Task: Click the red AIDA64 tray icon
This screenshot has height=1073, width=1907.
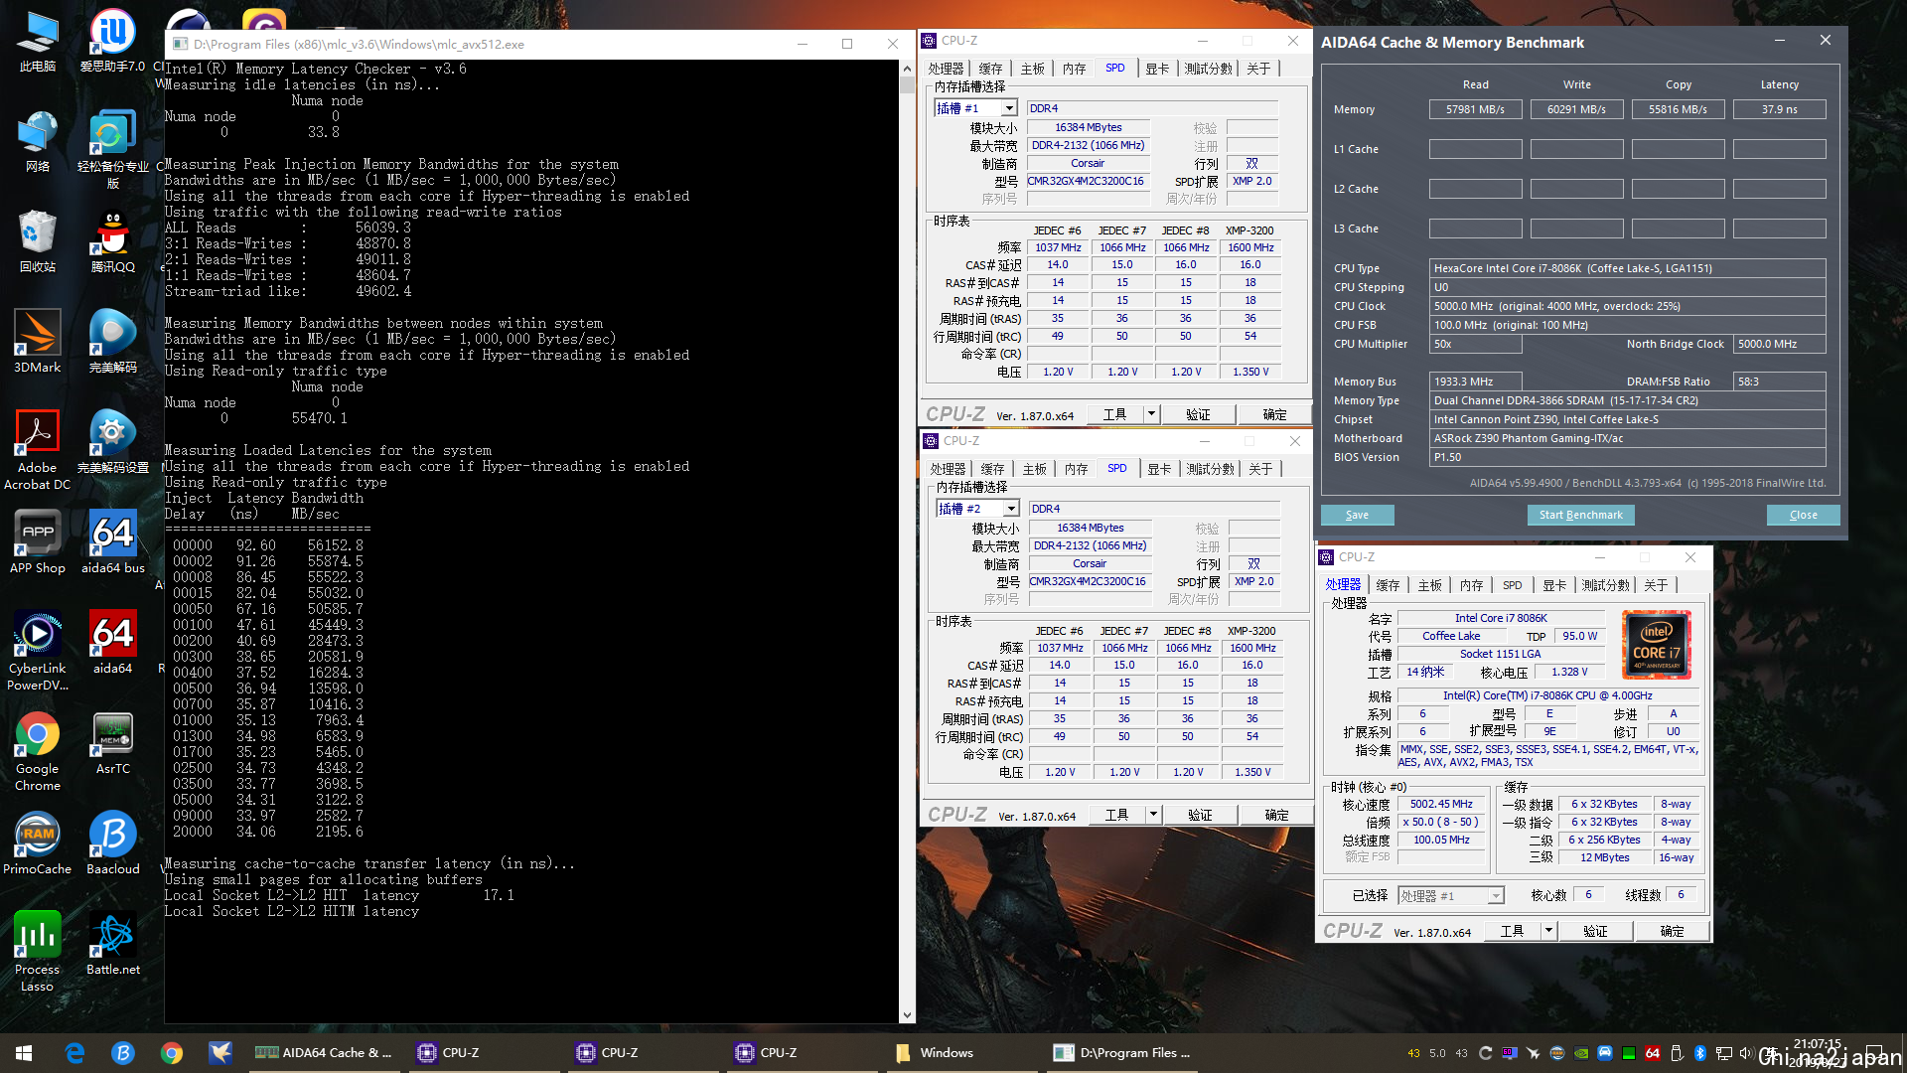Action: click(1652, 1053)
